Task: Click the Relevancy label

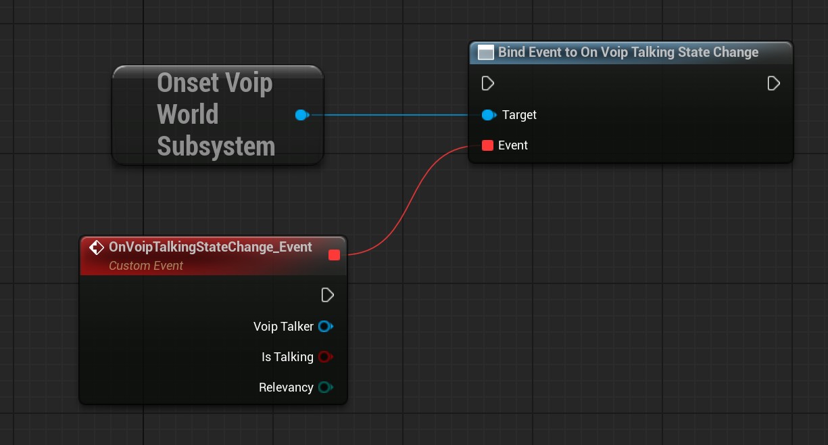Action: point(286,388)
